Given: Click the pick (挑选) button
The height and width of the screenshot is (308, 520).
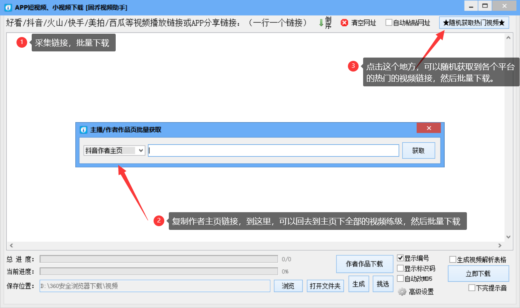Looking at the screenshot, I should click(383, 284).
